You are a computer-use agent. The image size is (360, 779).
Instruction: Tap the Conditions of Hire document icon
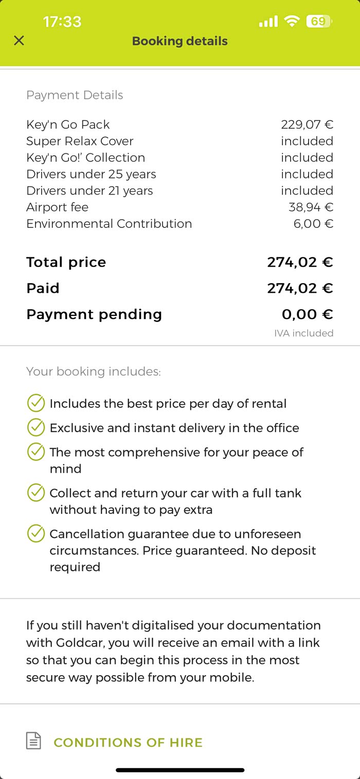[33, 741]
